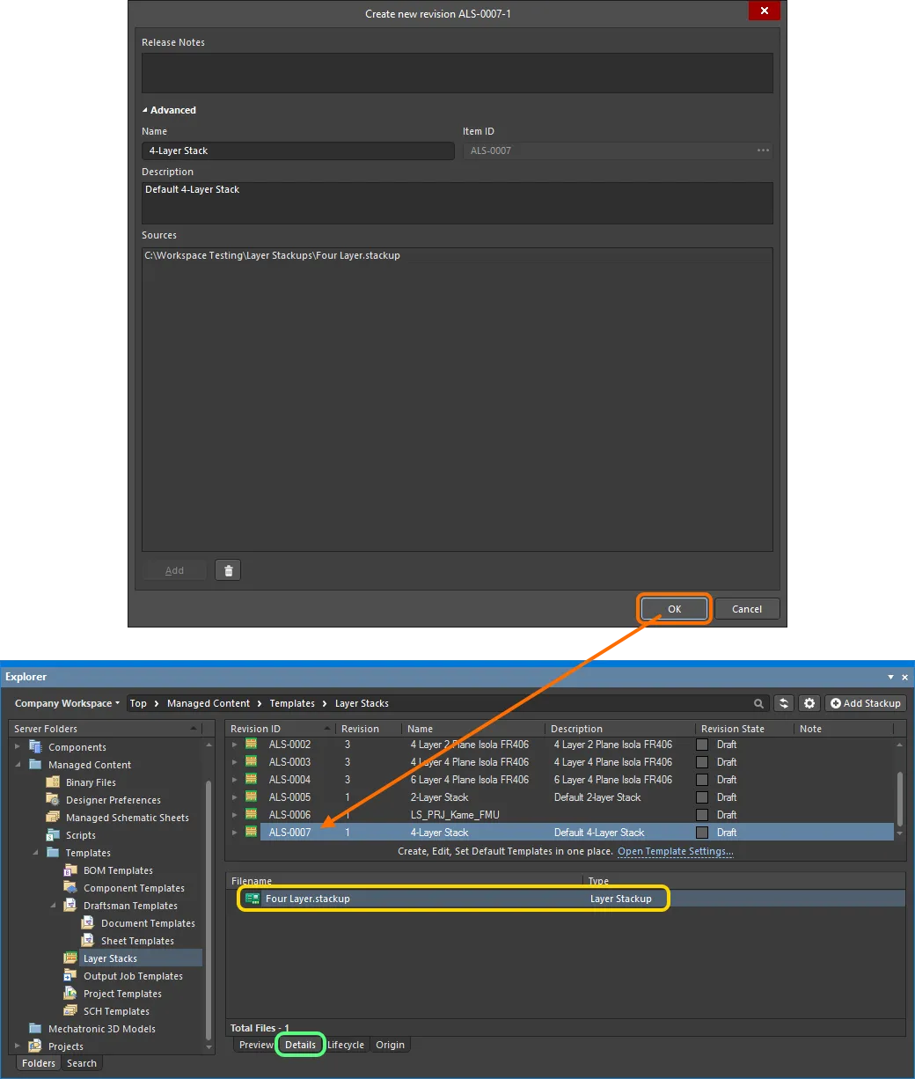Click the Four Layer.stackup file icon
Image resolution: width=915 pixels, height=1079 pixels.
(x=253, y=899)
